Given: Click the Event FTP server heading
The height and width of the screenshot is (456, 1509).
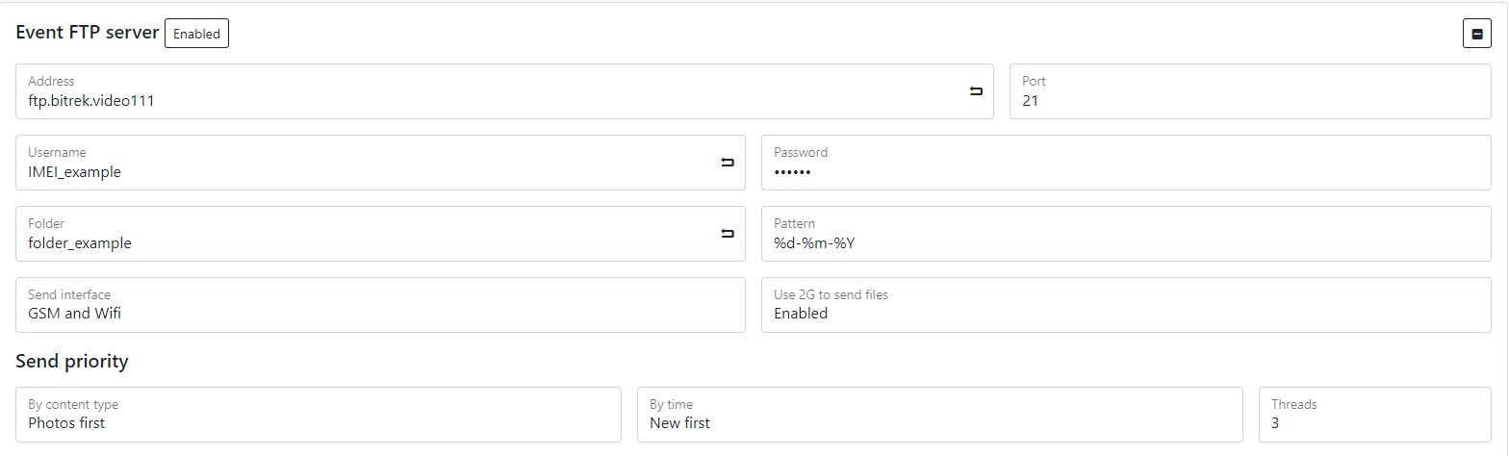Looking at the screenshot, I should 88,33.
